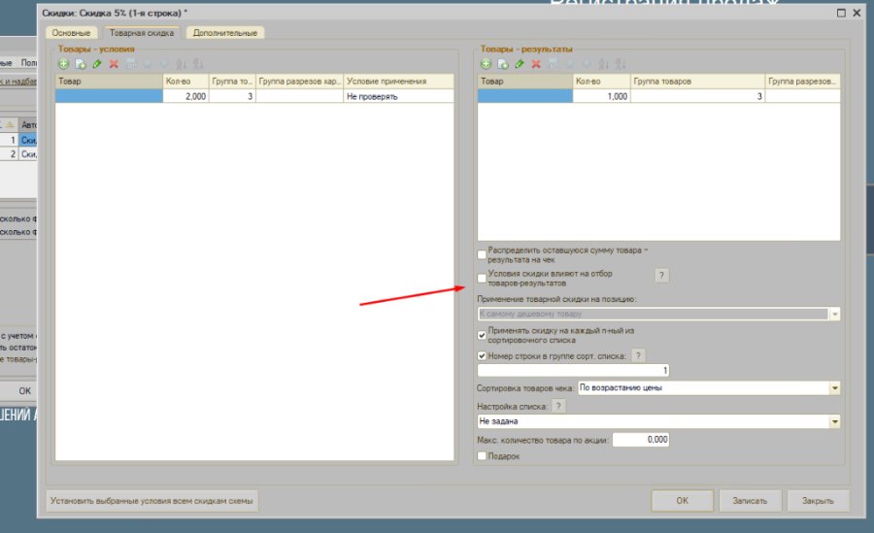Click Установить выбранные условия всем скидкам схемы

click(151, 501)
